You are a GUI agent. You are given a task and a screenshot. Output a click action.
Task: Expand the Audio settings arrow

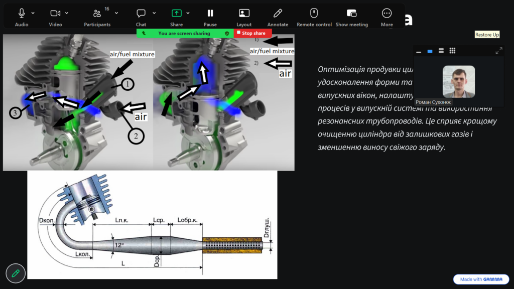click(x=33, y=13)
